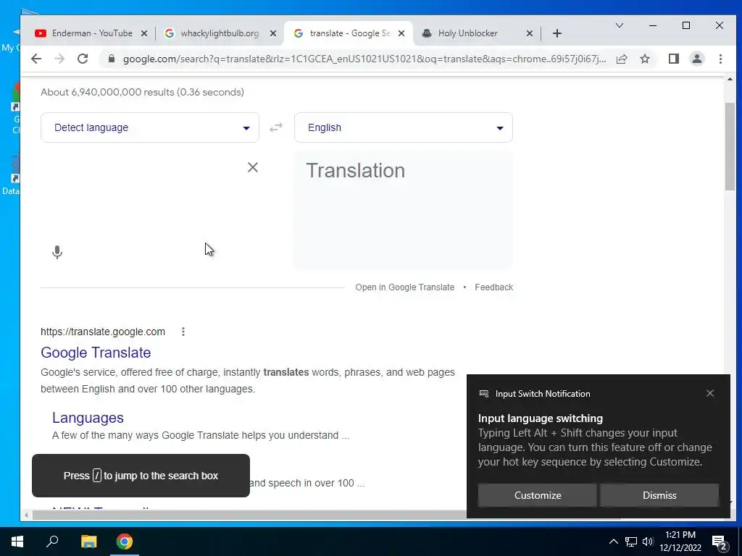Click the Chrome taskbar icon
This screenshot has height=556, width=742.
tap(125, 542)
